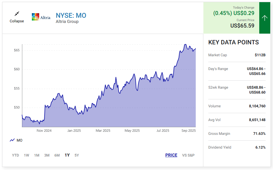Click the MO legend label

click(20, 140)
